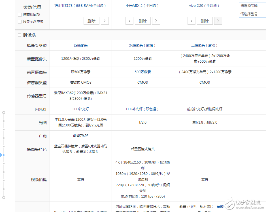This screenshot has height=212, width=266.
Task: Open the 努比亚Z17S product link
Action: (x=80, y=5)
